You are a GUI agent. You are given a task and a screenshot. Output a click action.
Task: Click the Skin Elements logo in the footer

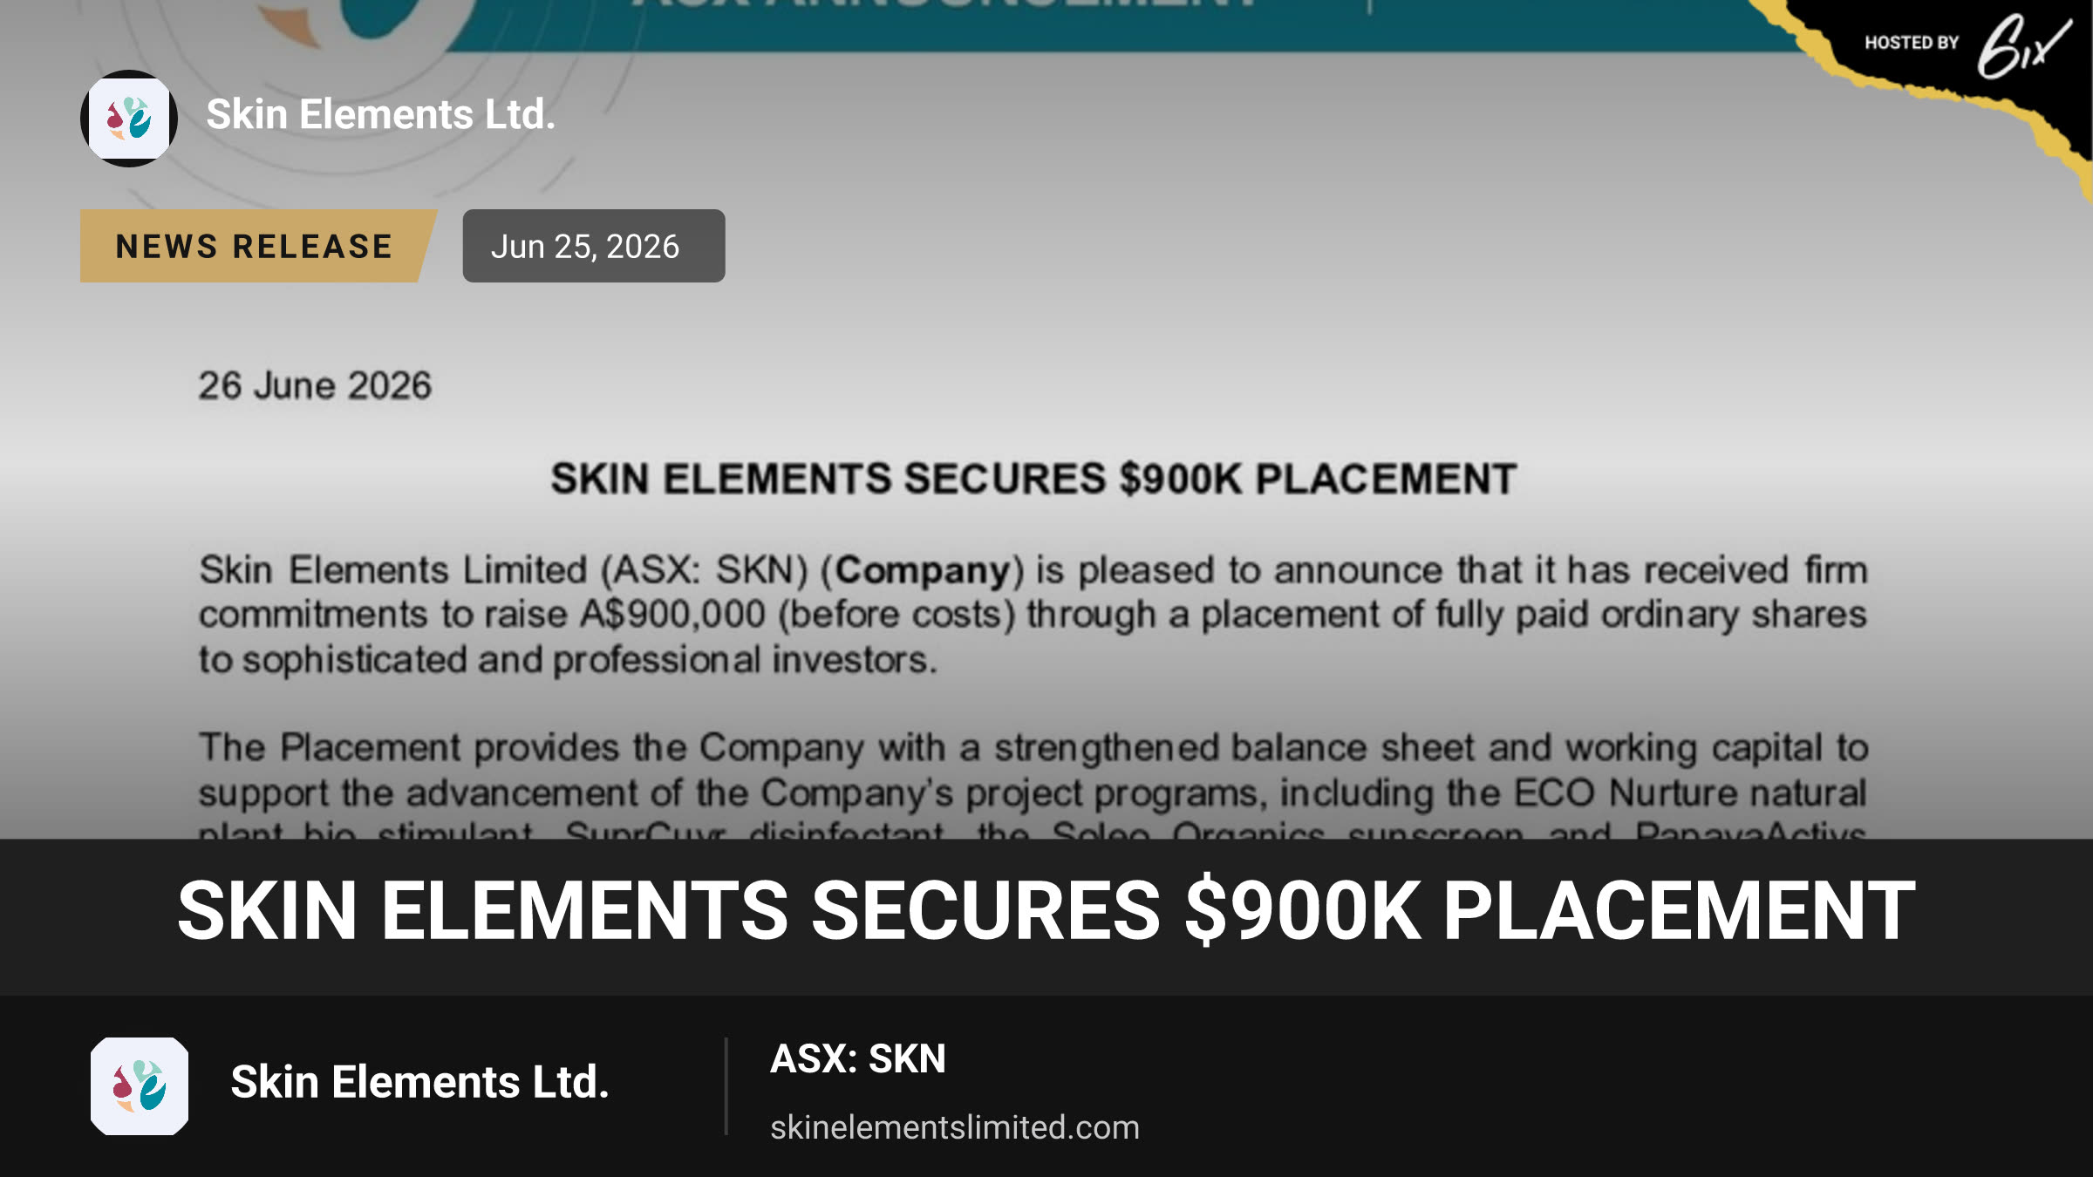140,1086
